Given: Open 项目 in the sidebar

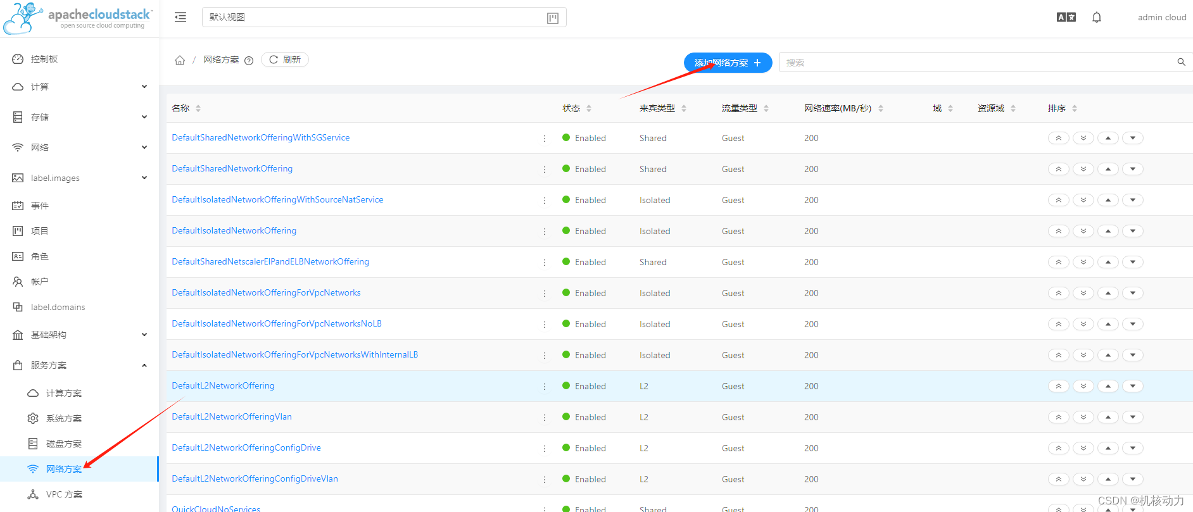Looking at the screenshot, I should point(79,231).
